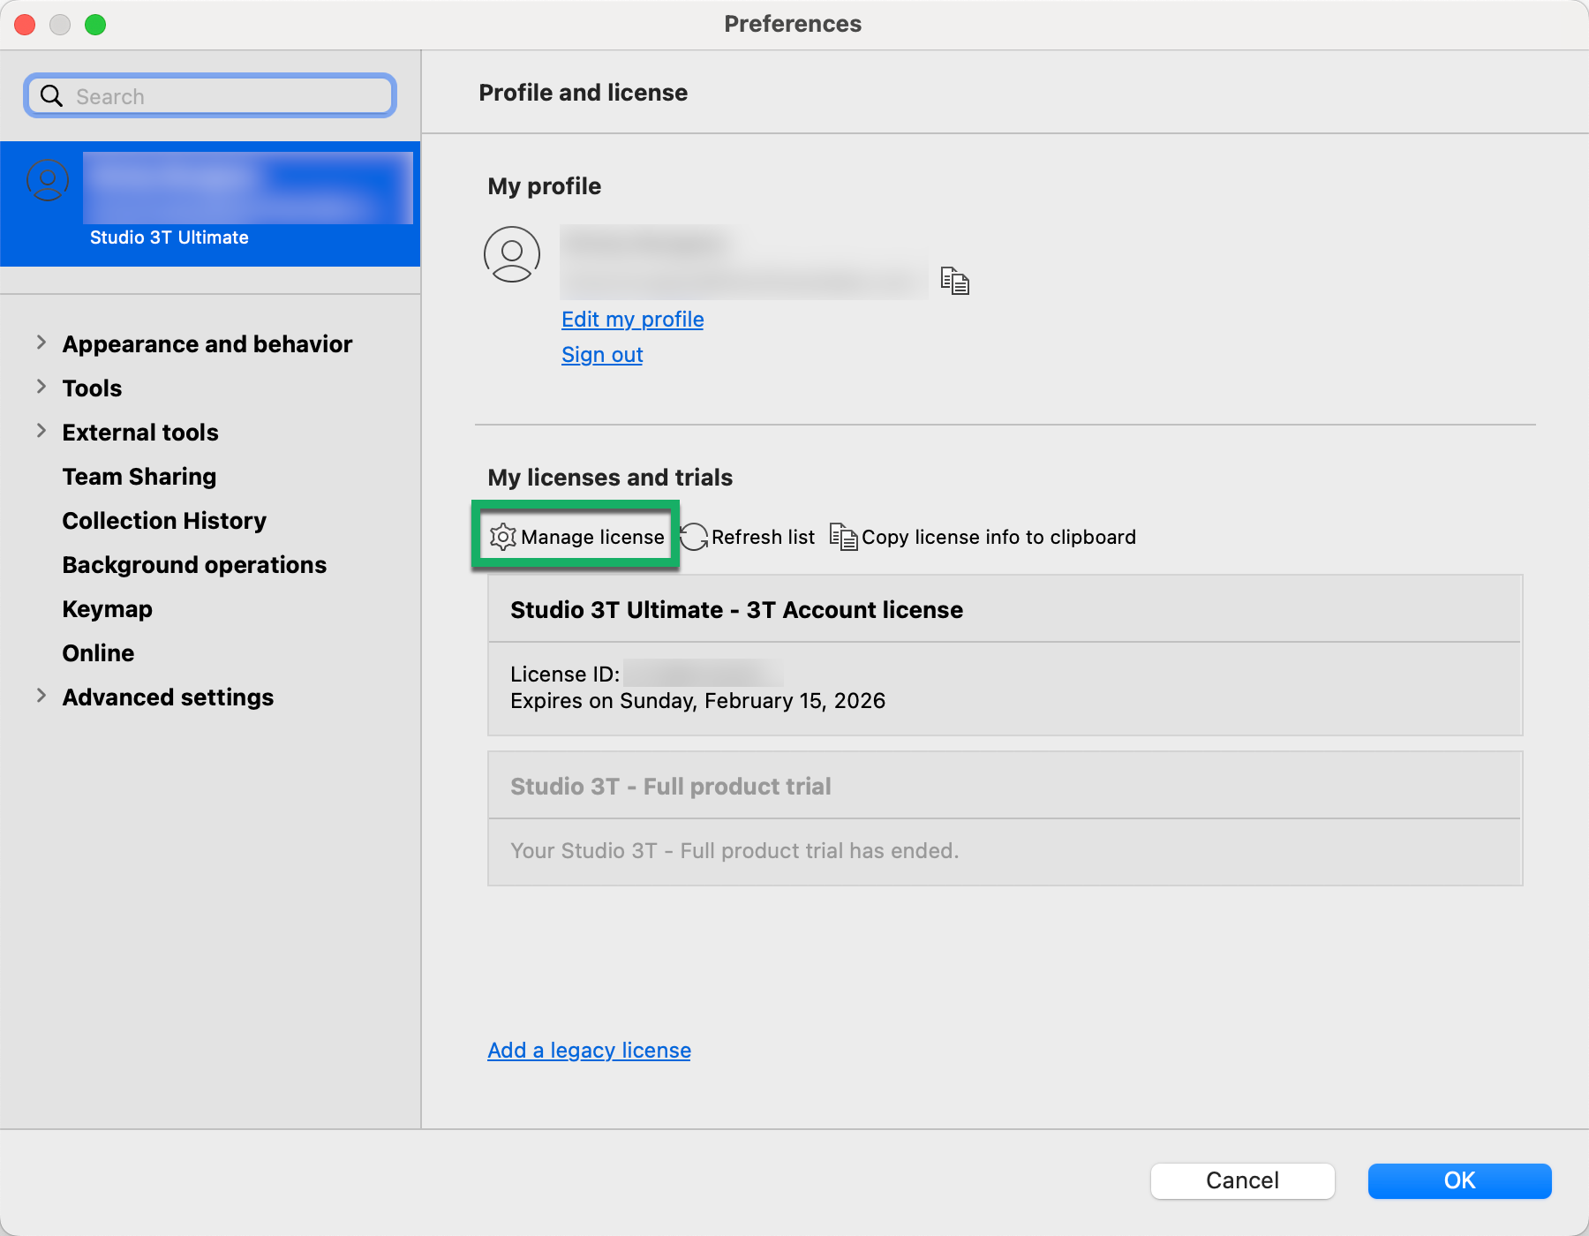Focus the preferences Search field
The width and height of the screenshot is (1589, 1236).
[230, 96]
